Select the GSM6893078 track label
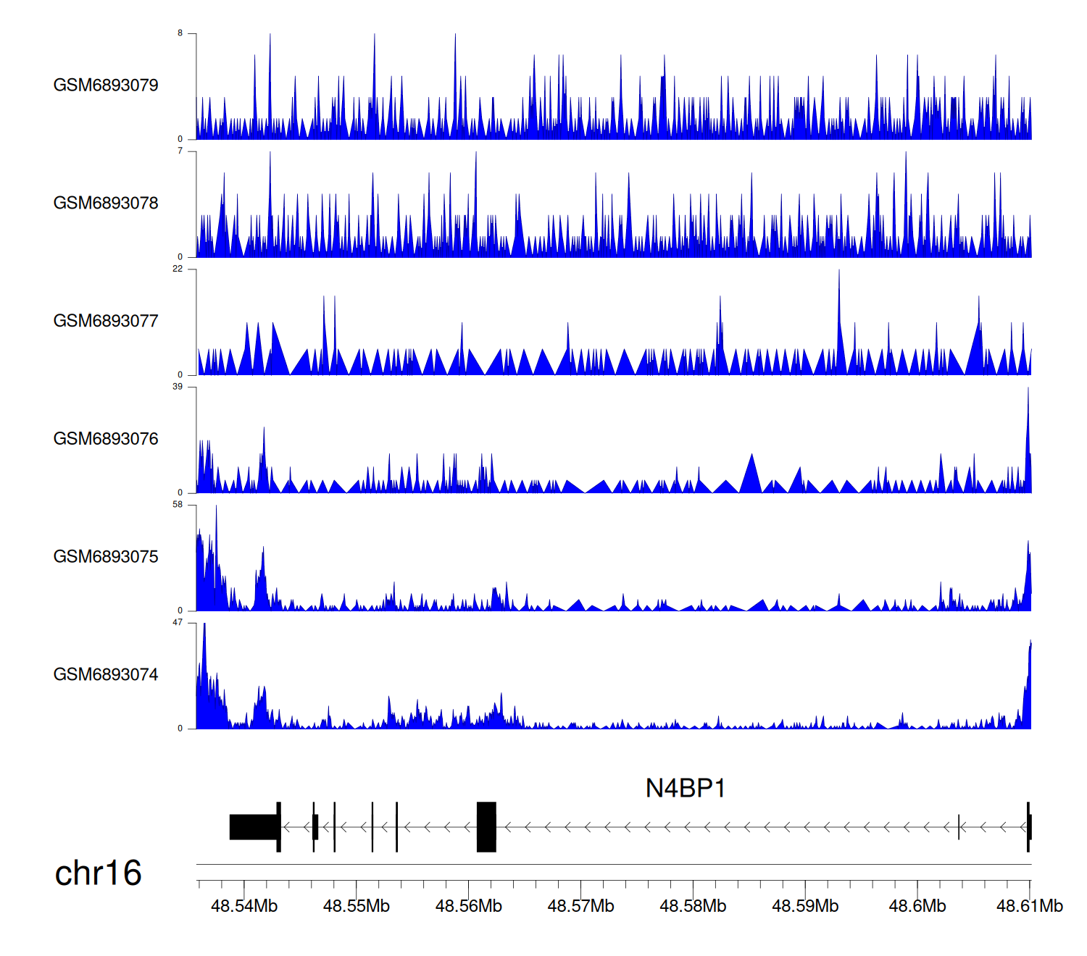The height and width of the screenshot is (956, 1087). (x=106, y=204)
